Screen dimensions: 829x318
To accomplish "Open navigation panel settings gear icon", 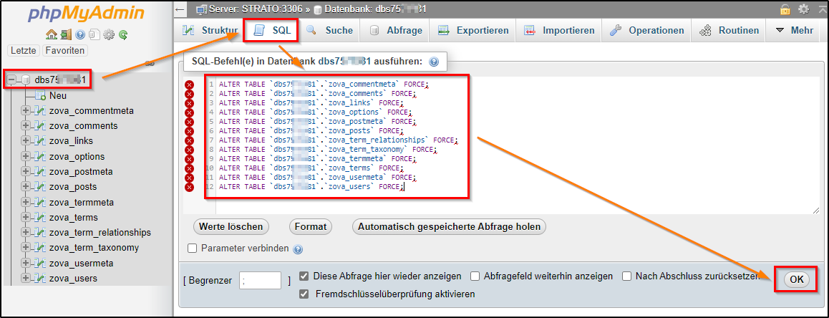I will click(108, 35).
